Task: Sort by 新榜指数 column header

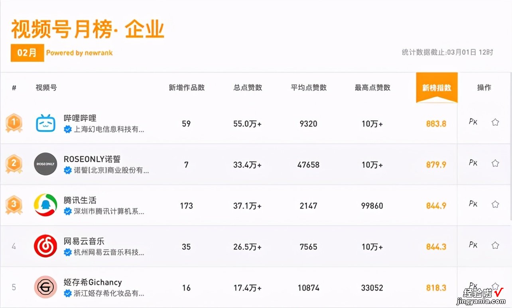Action: (437, 88)
